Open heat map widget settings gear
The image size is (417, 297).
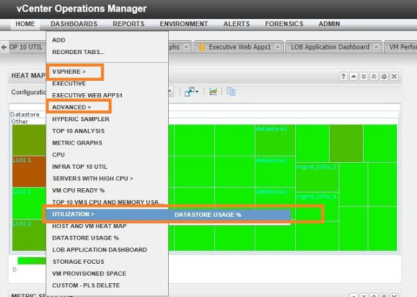pyautogui.click(x=384, y=76)
